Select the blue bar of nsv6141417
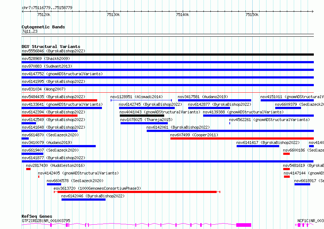The height and width of the screenshot is (229, 324). coord(258,146)
